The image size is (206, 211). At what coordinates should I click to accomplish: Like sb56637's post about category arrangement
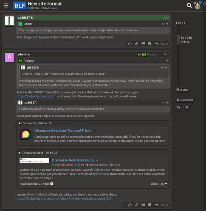[x=130, y=44]
